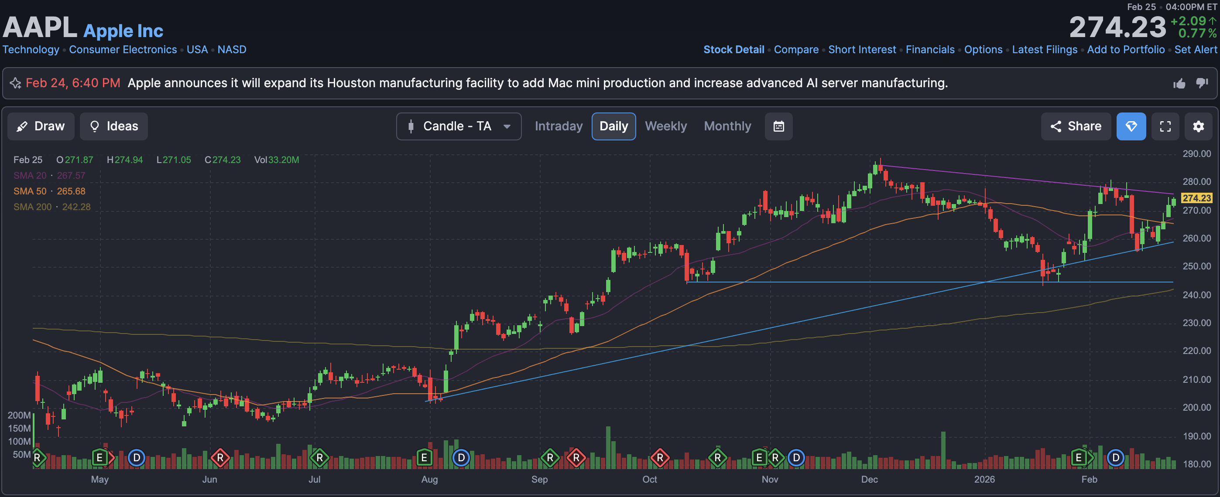The width and height of the screenshot is (1220, 497).
Task: Open chart settings gear
Action: (x=1198, y=126)
